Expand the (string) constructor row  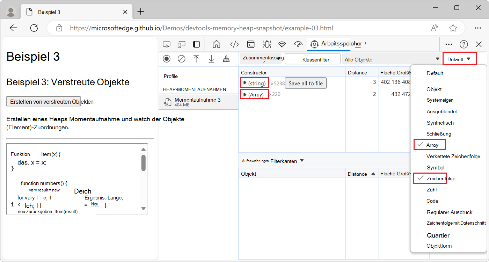[x=254, y=83]
